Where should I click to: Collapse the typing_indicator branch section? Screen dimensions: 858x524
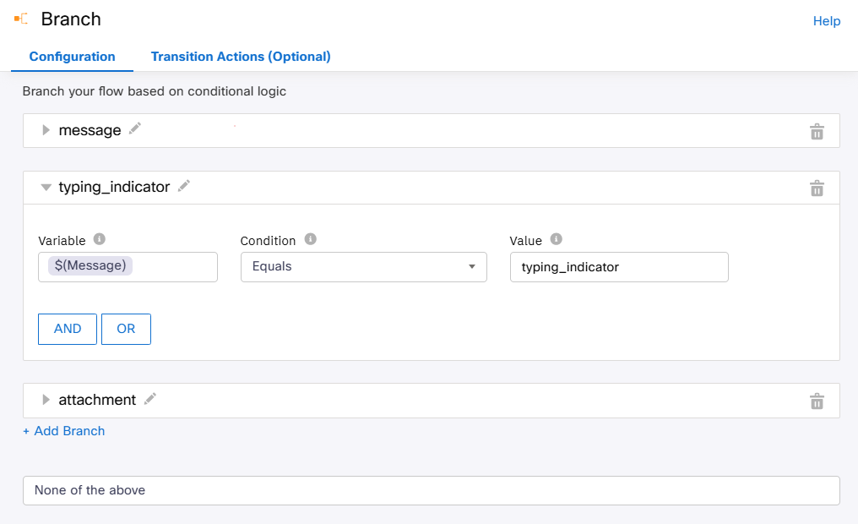click(x=46, y=188)
